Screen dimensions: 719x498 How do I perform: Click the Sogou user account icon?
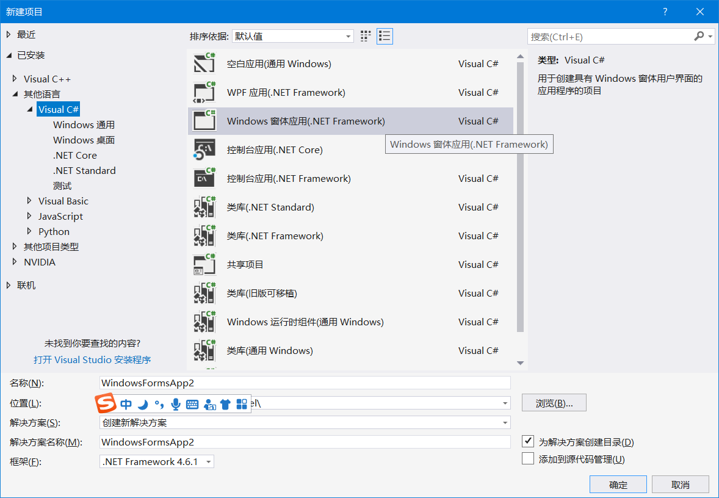tap(209, 404)
